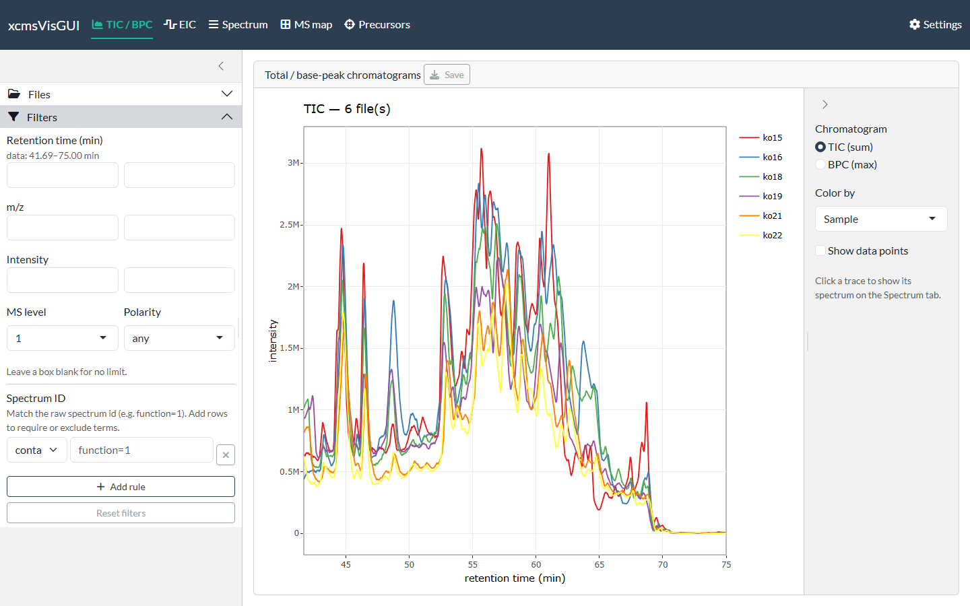Click 'Total / base-peak chromatograms' heading
The image size is (970, 606).
click(x=343, y=75)
